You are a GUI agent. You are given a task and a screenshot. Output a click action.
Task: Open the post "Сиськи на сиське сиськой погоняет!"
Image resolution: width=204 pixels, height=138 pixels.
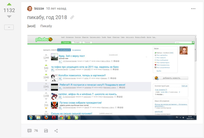tap(72, 114)
